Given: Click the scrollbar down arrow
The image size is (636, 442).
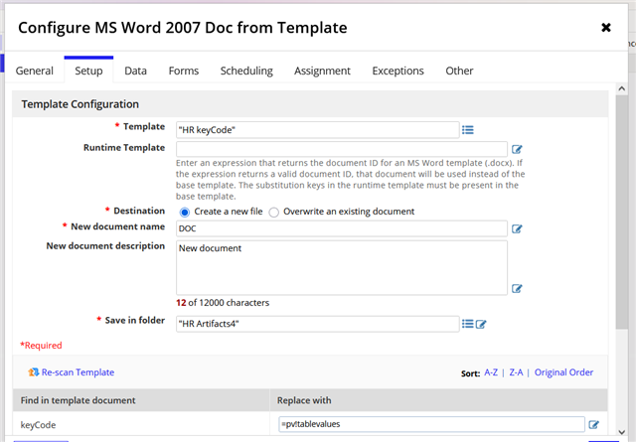Looking at the screenshot, I should pos(622,432).
